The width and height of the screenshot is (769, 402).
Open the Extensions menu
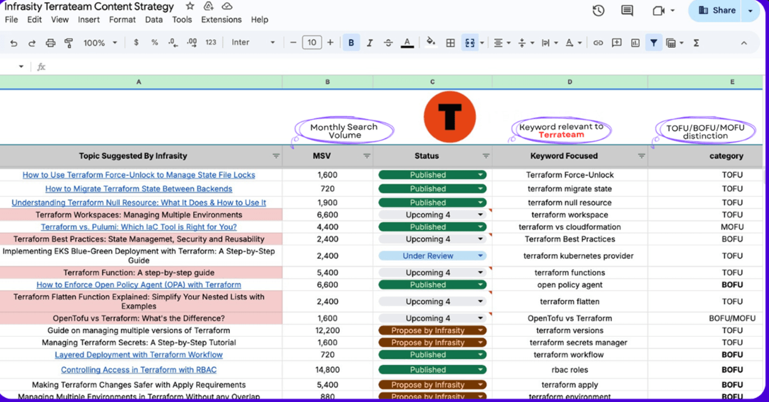[222, 20]
